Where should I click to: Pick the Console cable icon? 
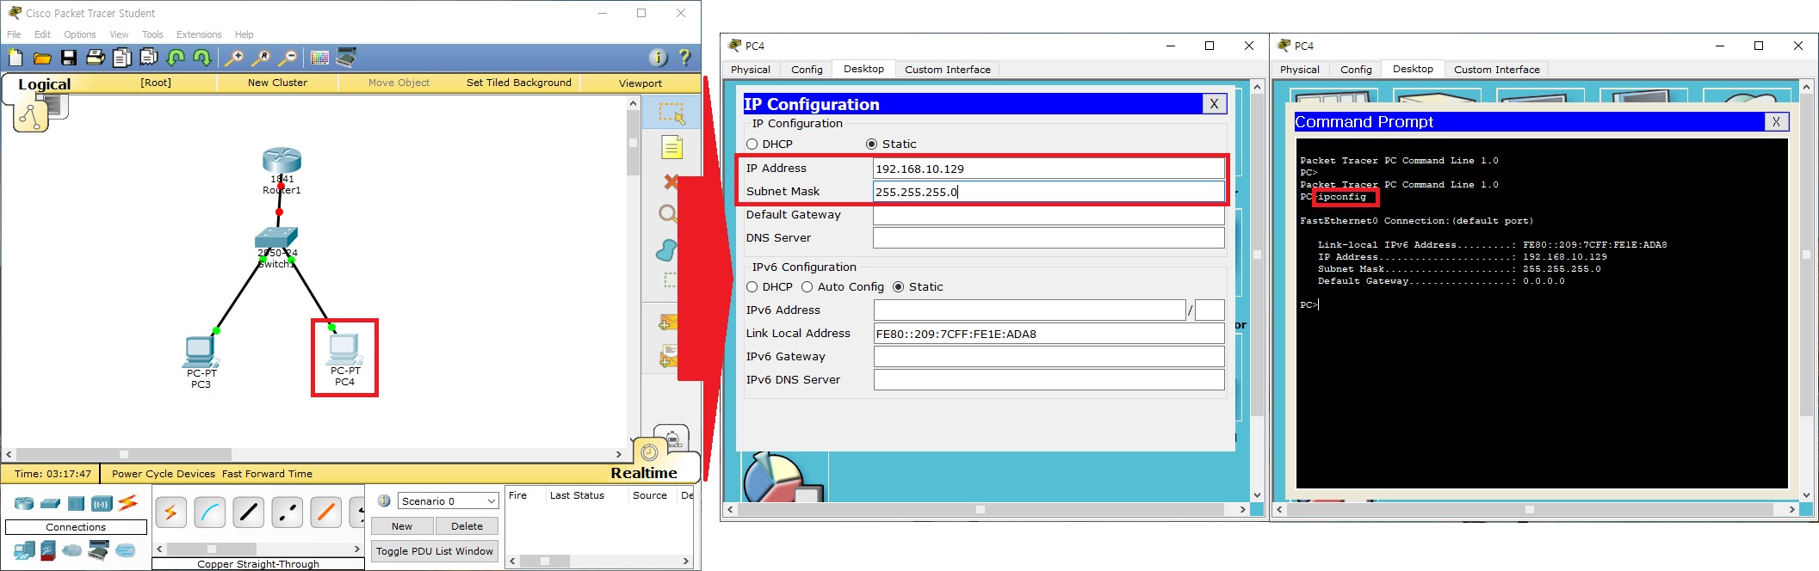209,513
